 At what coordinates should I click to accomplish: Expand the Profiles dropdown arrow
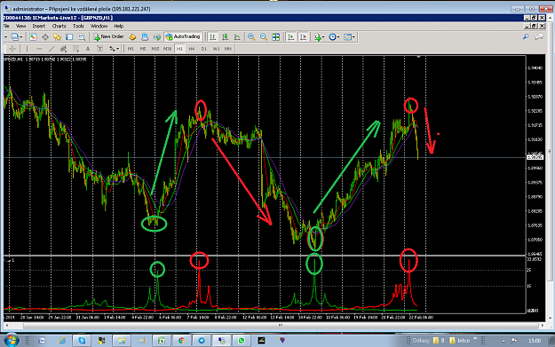click(21, 36)
